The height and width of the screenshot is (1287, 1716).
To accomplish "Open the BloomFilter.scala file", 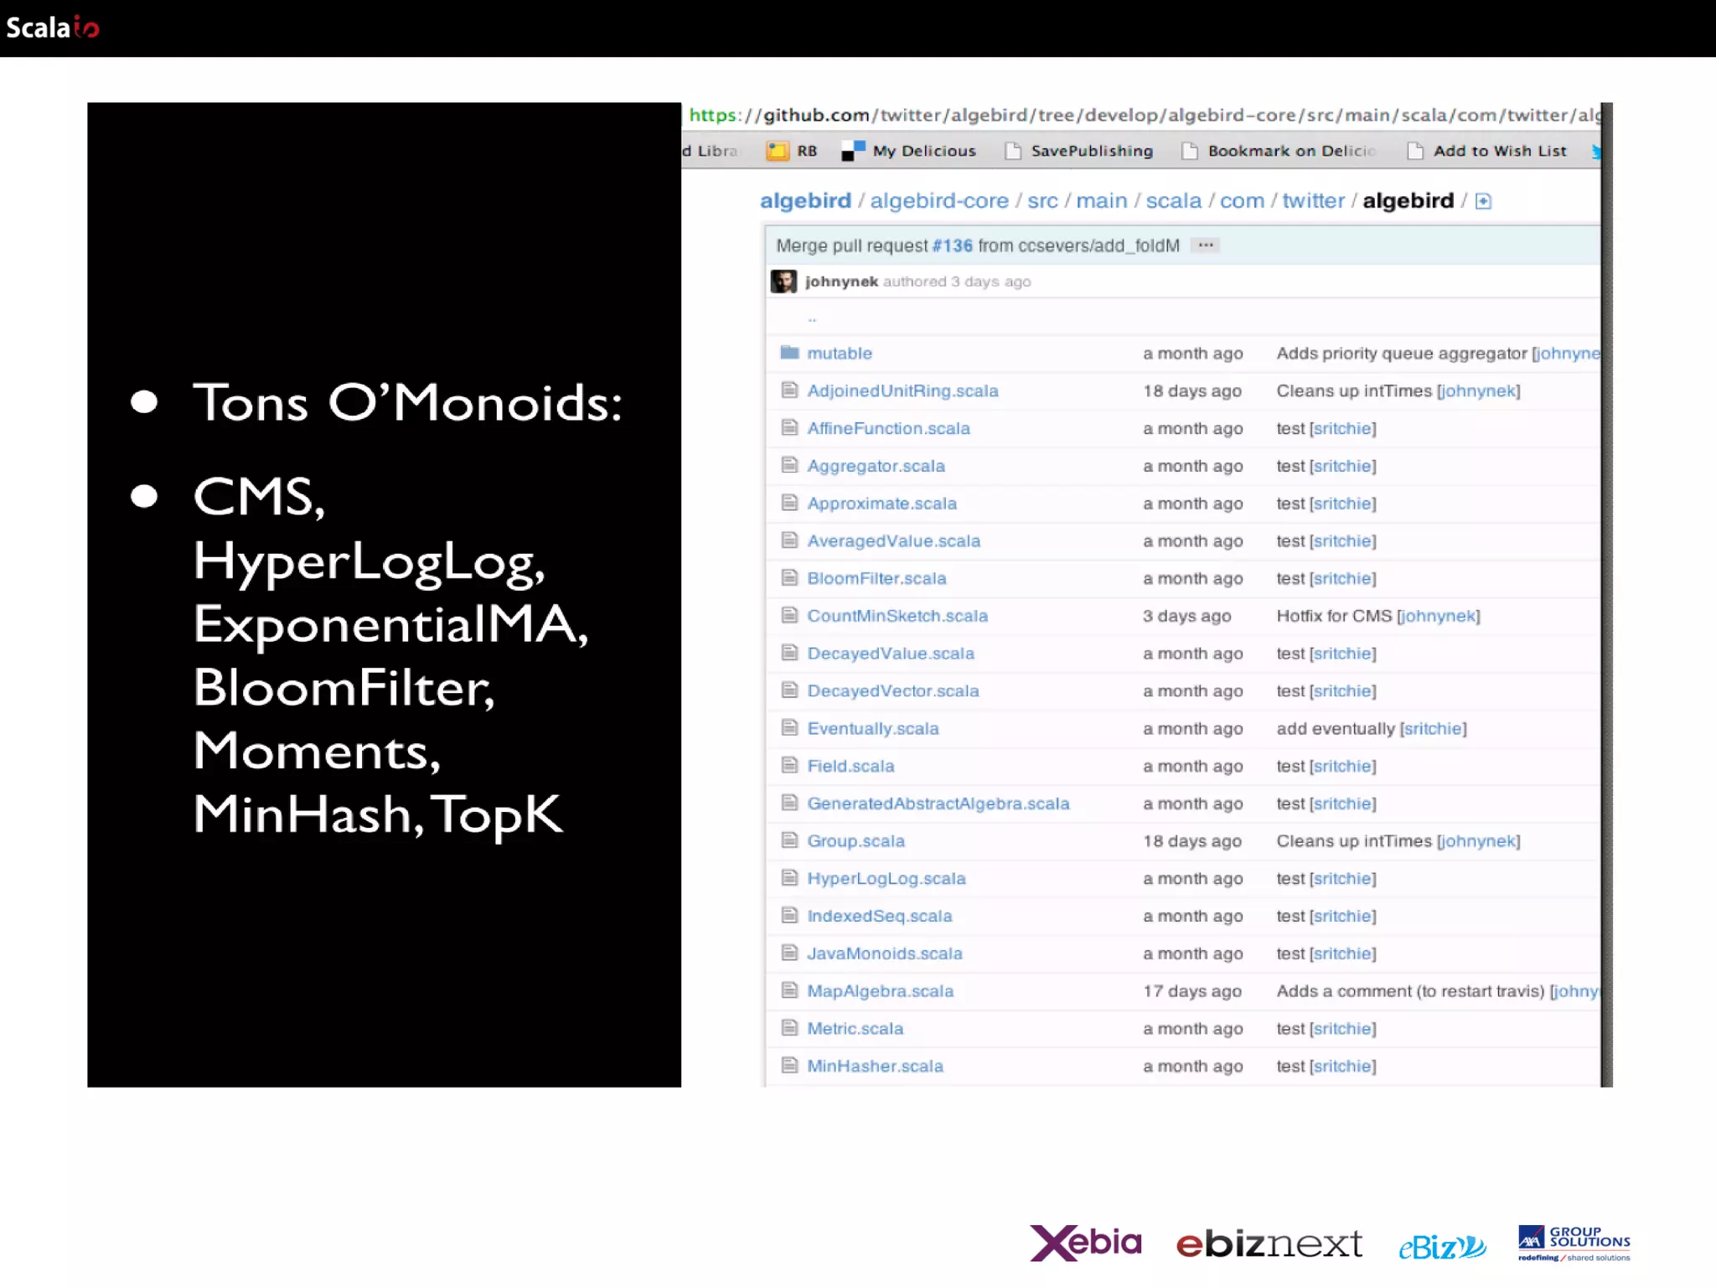I will coord(876,578).
